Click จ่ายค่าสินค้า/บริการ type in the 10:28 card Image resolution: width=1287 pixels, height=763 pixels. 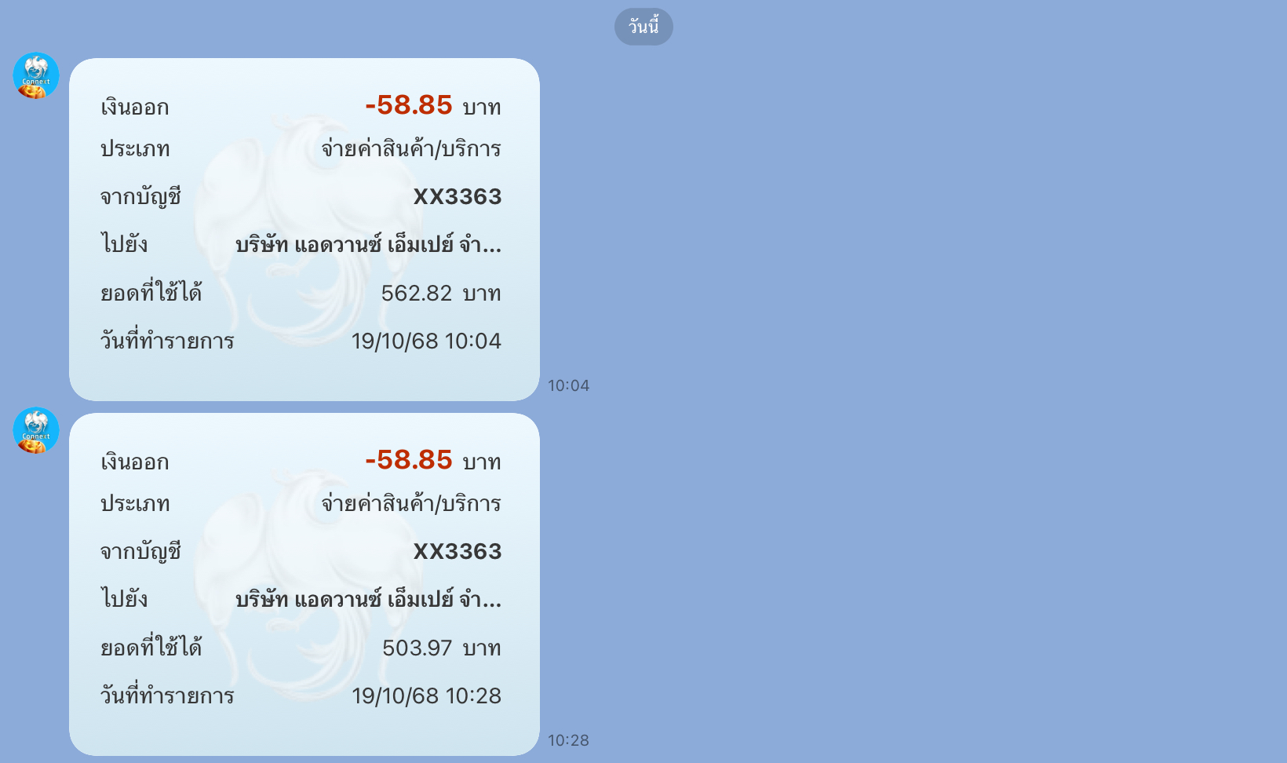411,503
